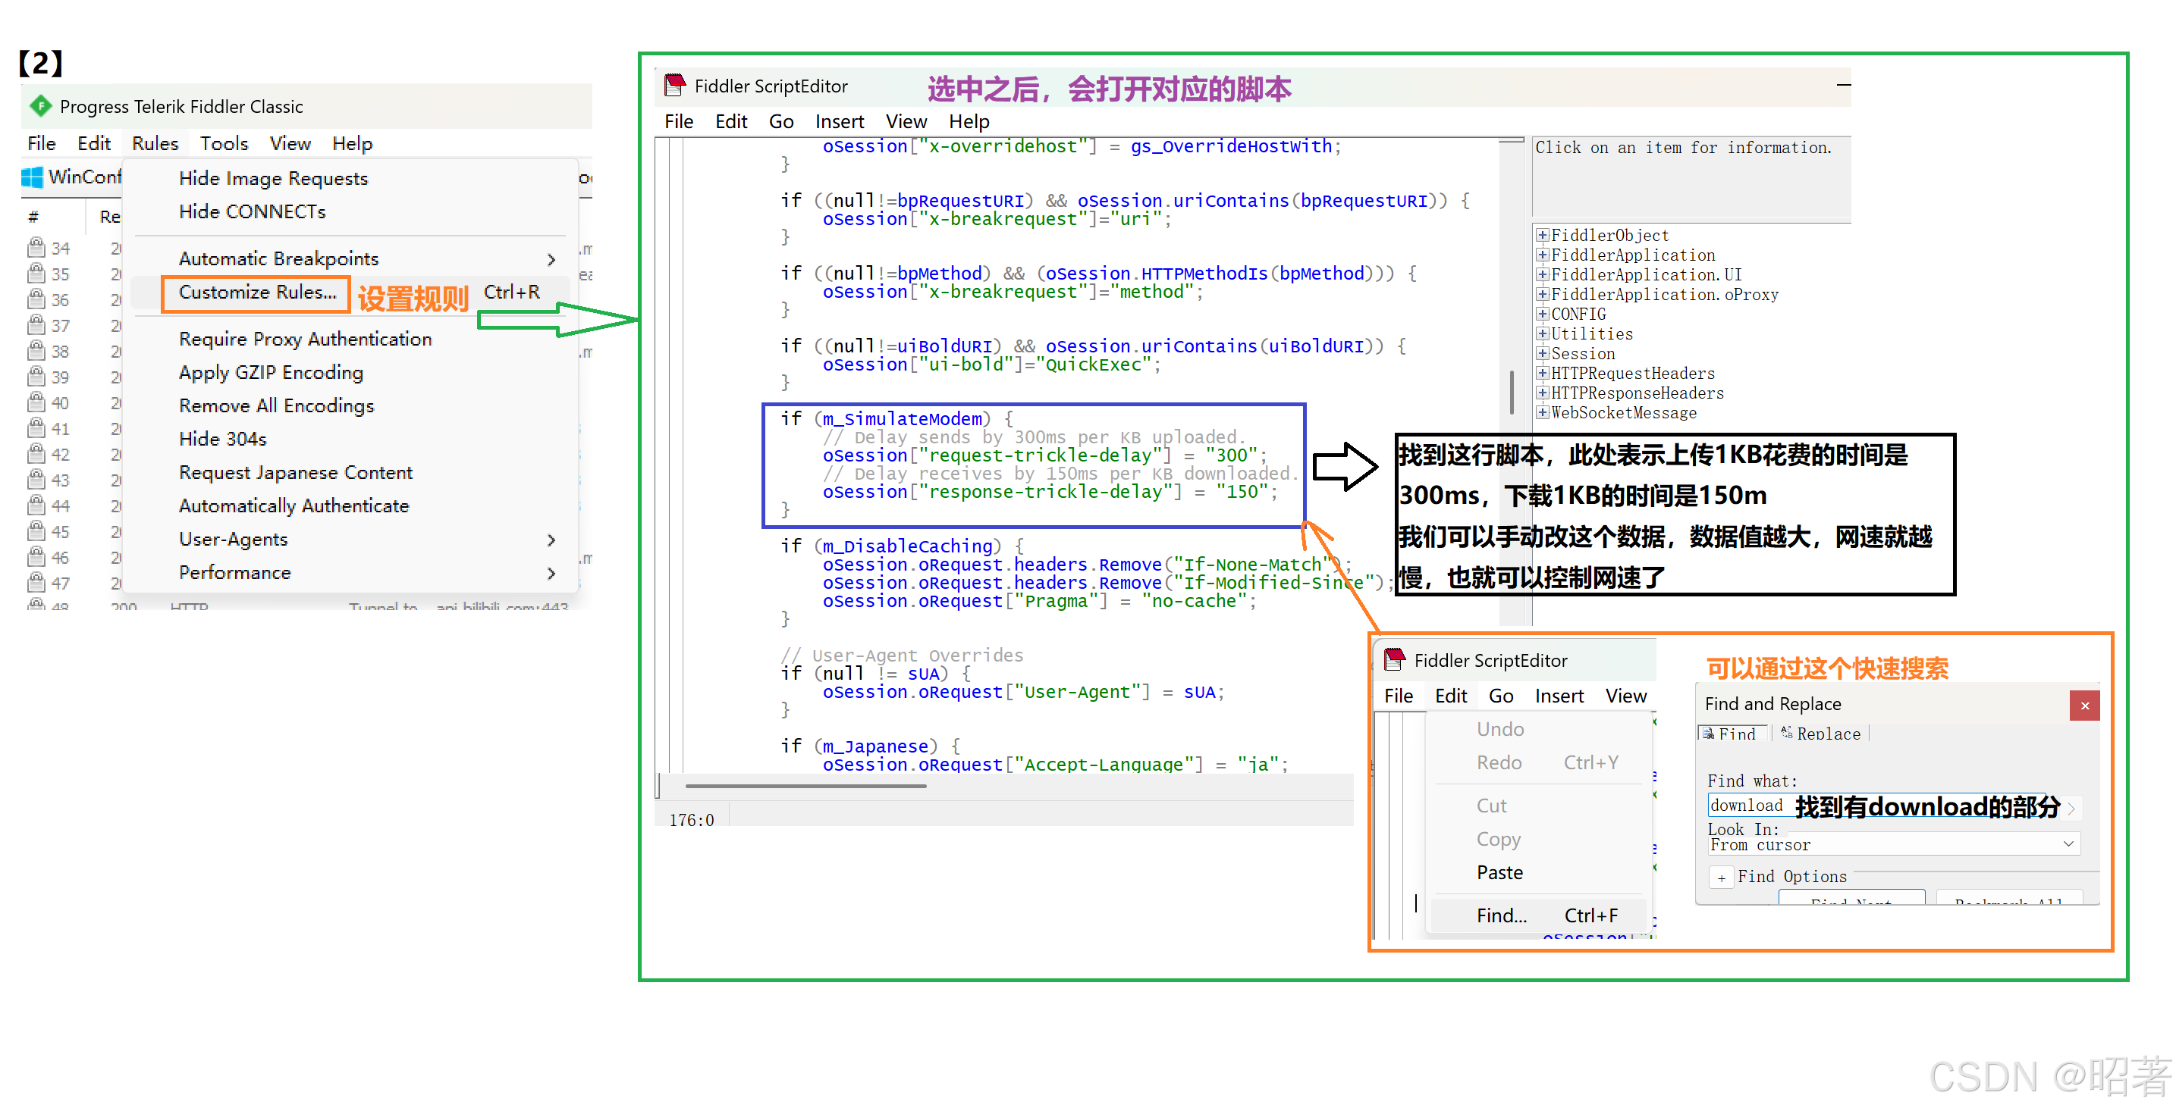The height and width of the screenshot is (1114, 2176).
Task: Expand the HTTPRequestHeaders tree node
Action: pos(1543,373)
